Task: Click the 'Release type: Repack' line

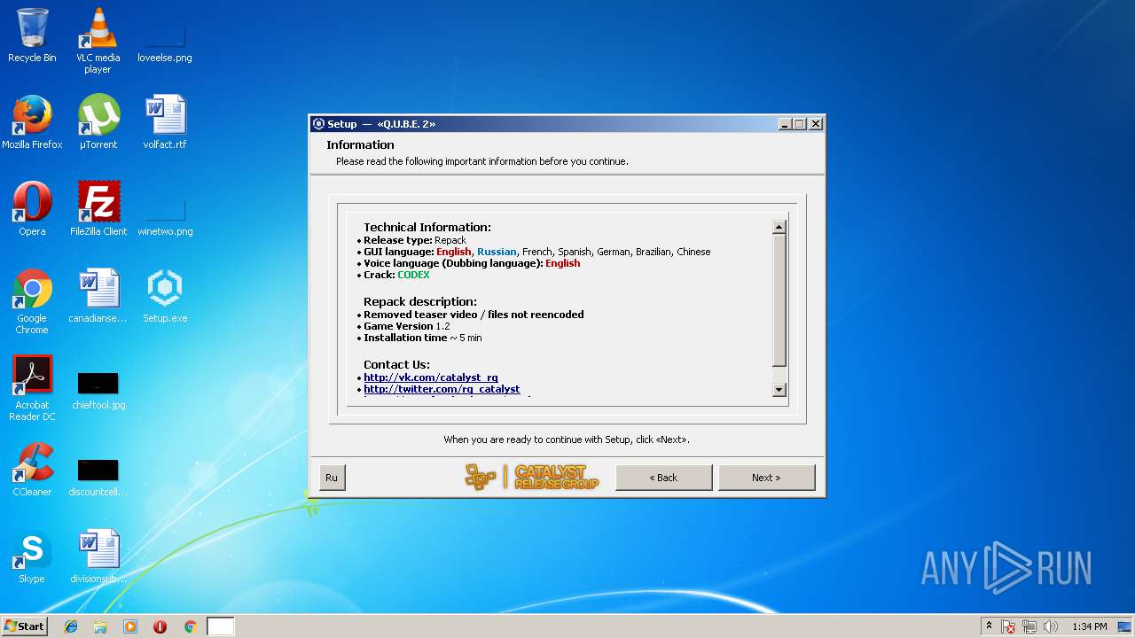Action: tap(415, 240)
